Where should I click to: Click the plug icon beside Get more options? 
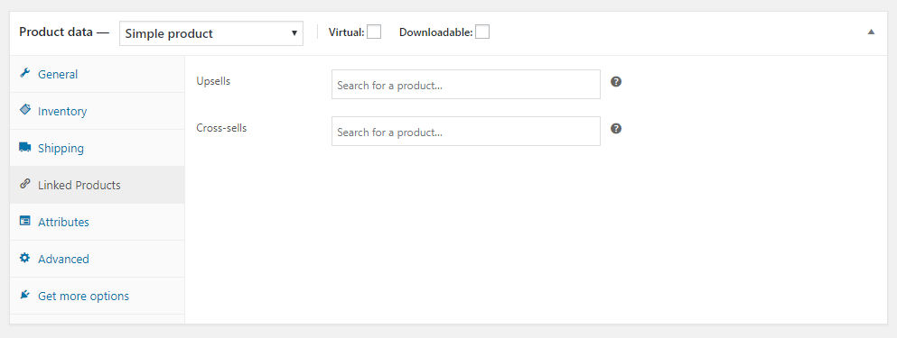(x=24, y=295)
